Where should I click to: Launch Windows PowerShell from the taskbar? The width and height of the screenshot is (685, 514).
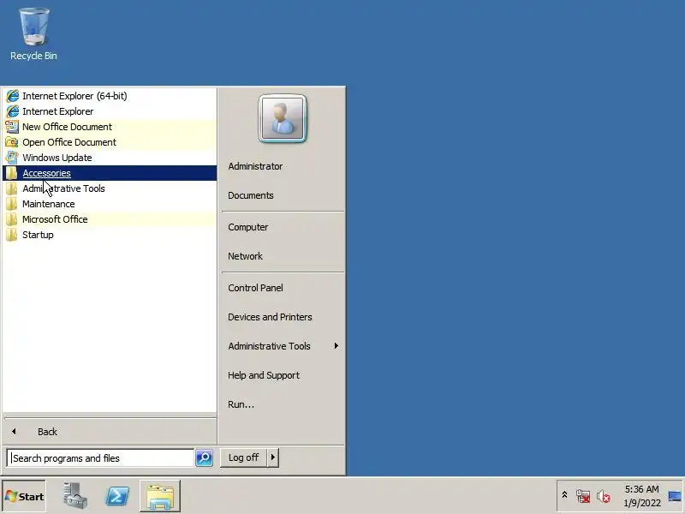point(117,496)
